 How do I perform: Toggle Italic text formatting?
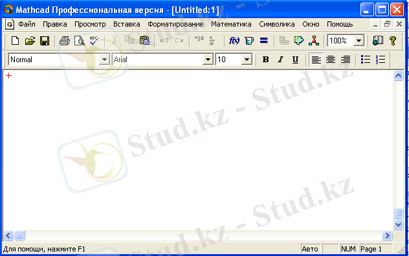tap(280, 60)
